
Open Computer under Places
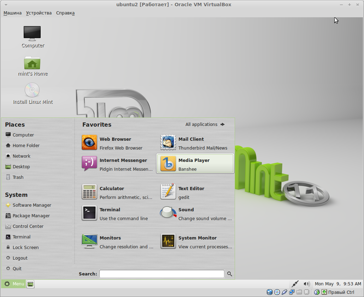point(20,135)
